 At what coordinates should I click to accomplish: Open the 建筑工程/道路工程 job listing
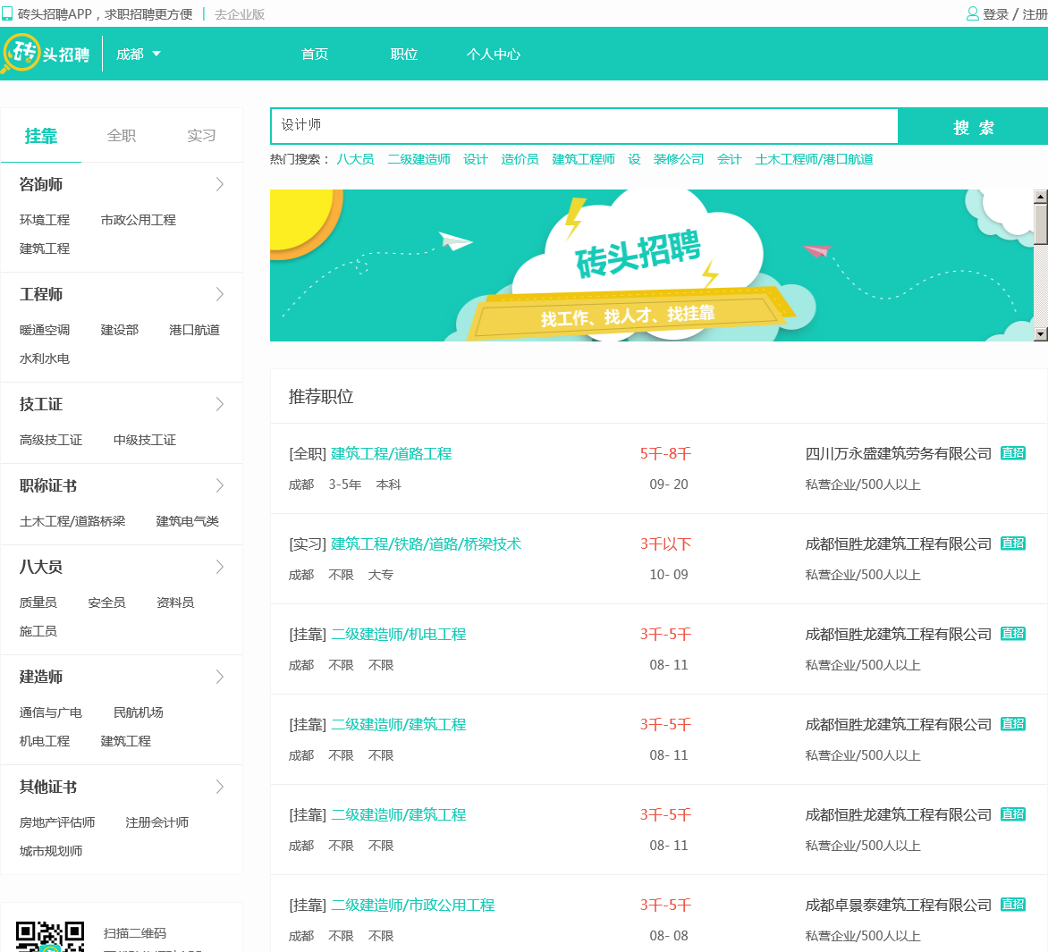pyautogui.click(x=391, y=454)
